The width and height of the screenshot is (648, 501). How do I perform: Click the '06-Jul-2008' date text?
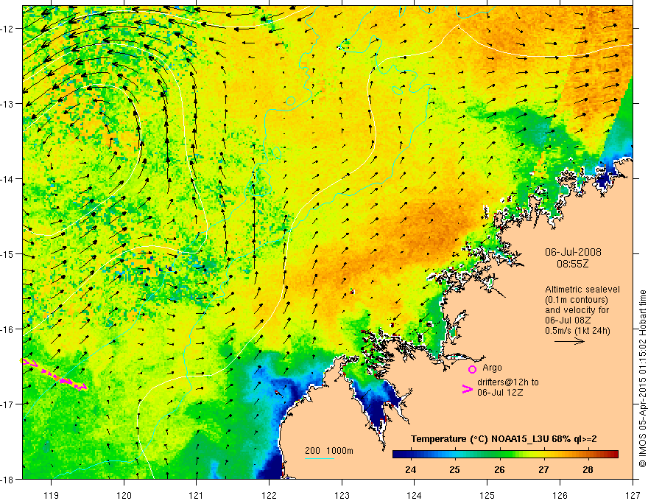point(573,252)
